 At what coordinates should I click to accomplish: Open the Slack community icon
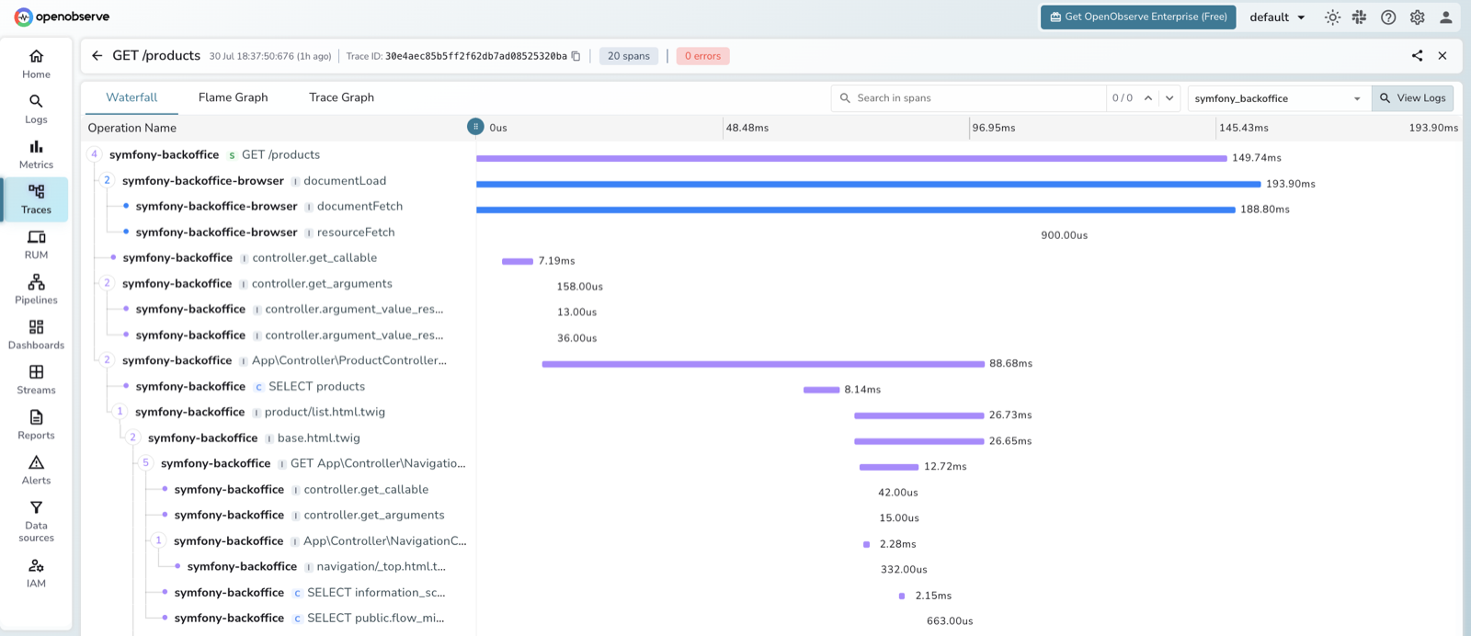tap(1360, 17)
